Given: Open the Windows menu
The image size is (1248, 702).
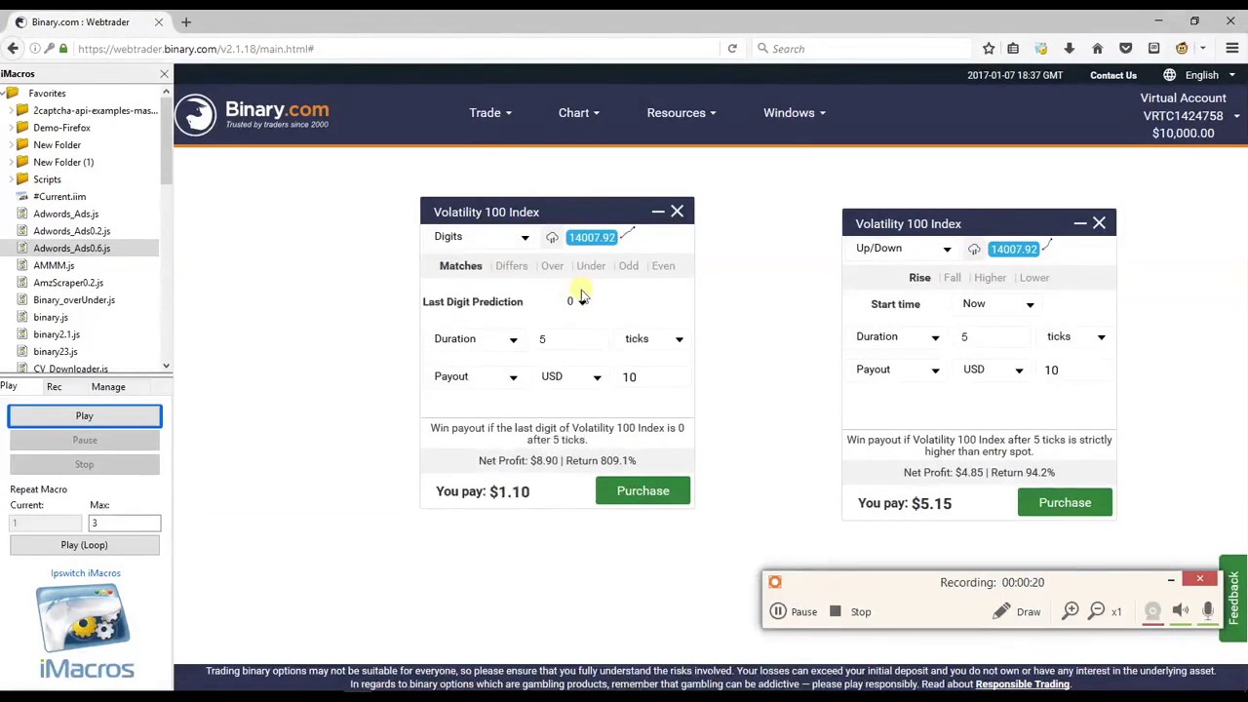Looking at the screenshot, I should point(795,113).
